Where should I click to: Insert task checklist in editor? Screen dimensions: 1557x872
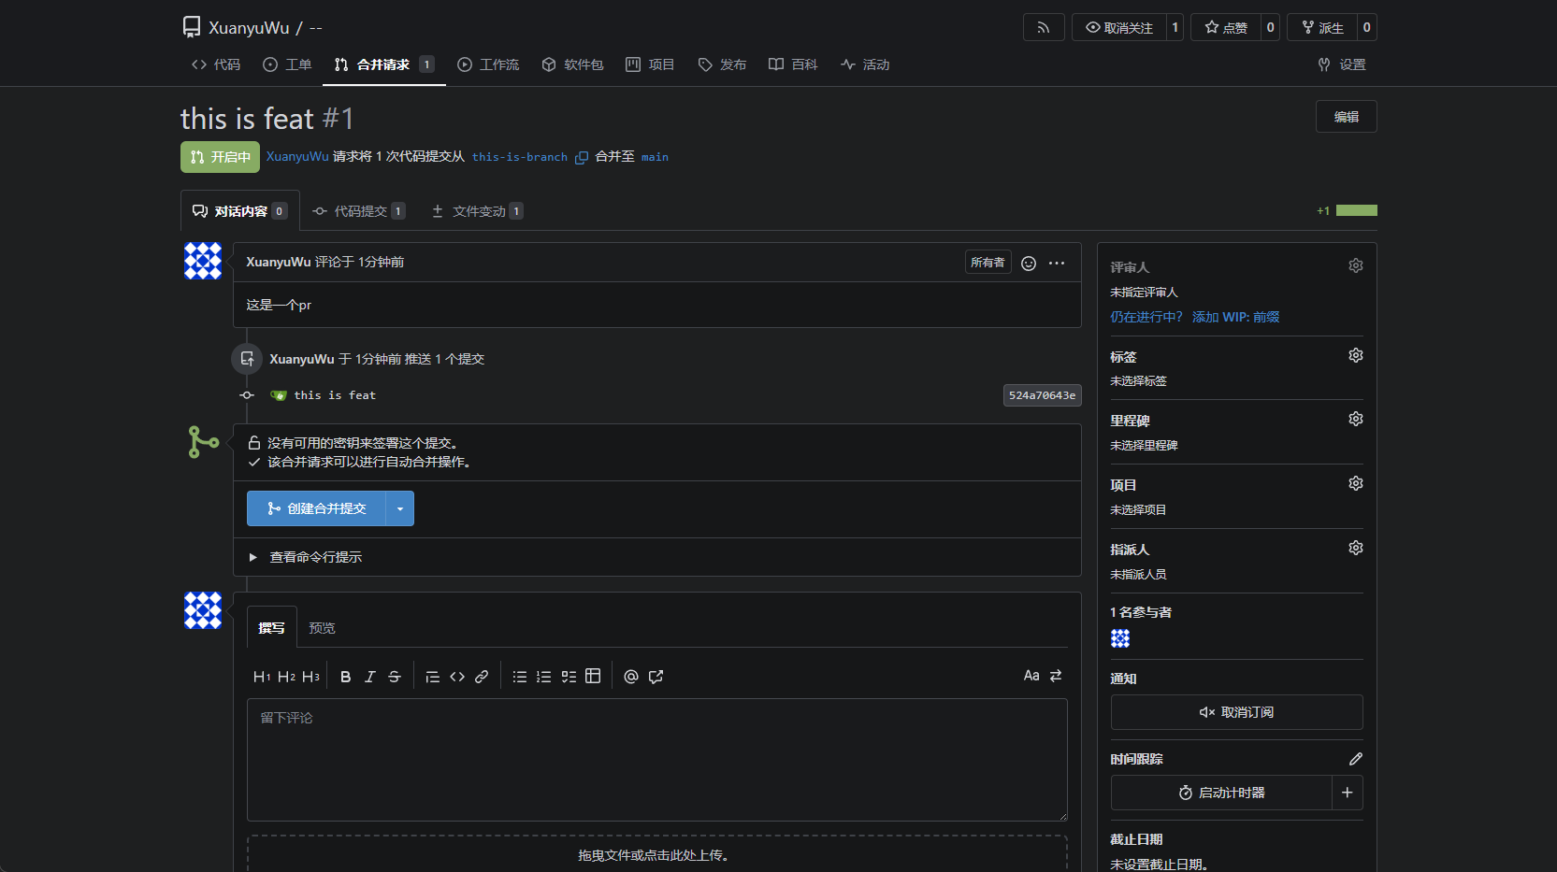[568, 677]
